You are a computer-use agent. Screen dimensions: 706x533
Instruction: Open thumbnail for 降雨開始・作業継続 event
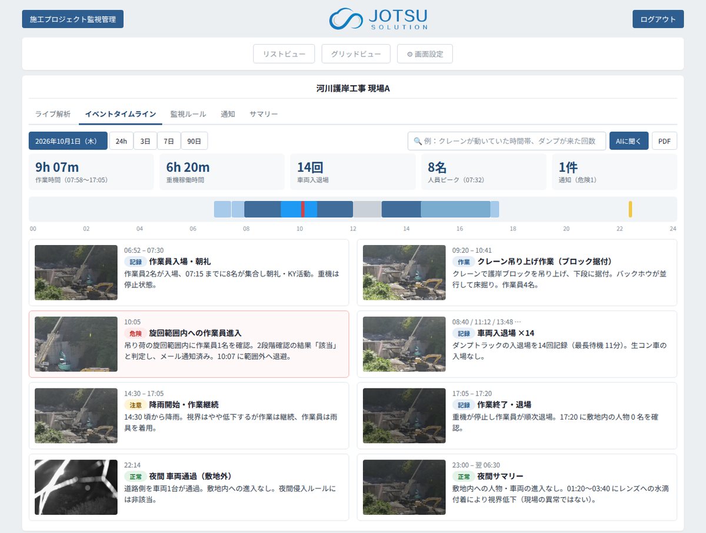[76, 415]
